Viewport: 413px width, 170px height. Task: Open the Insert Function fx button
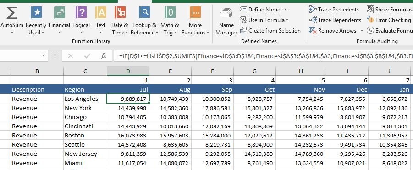click(x=104, y=56)
